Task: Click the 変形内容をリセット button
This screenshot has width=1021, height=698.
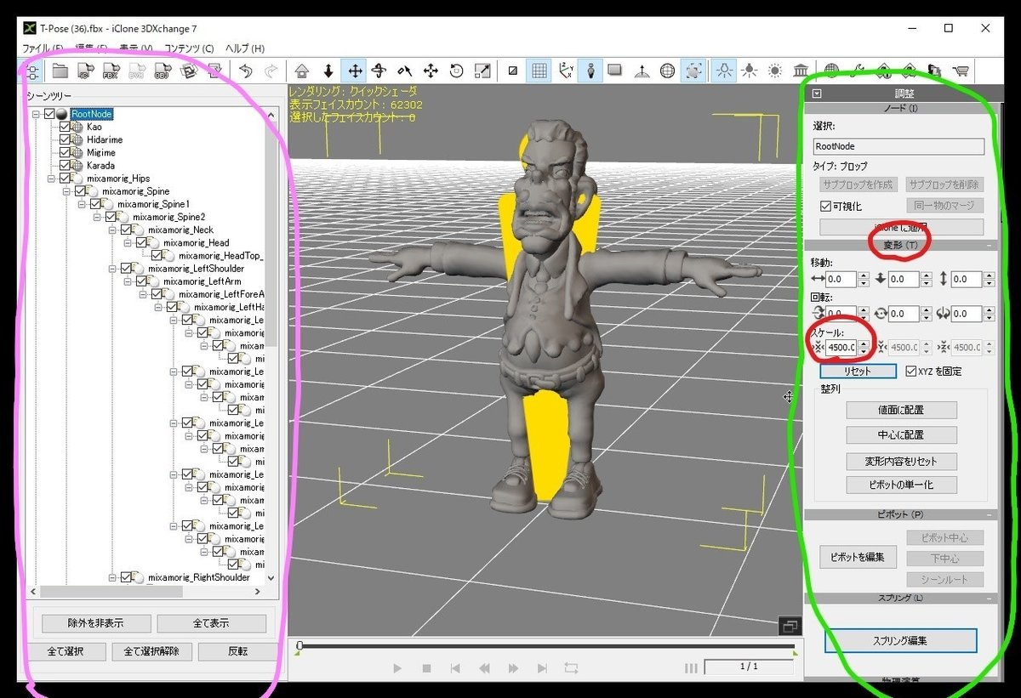Action: click(x=902, y=462)
